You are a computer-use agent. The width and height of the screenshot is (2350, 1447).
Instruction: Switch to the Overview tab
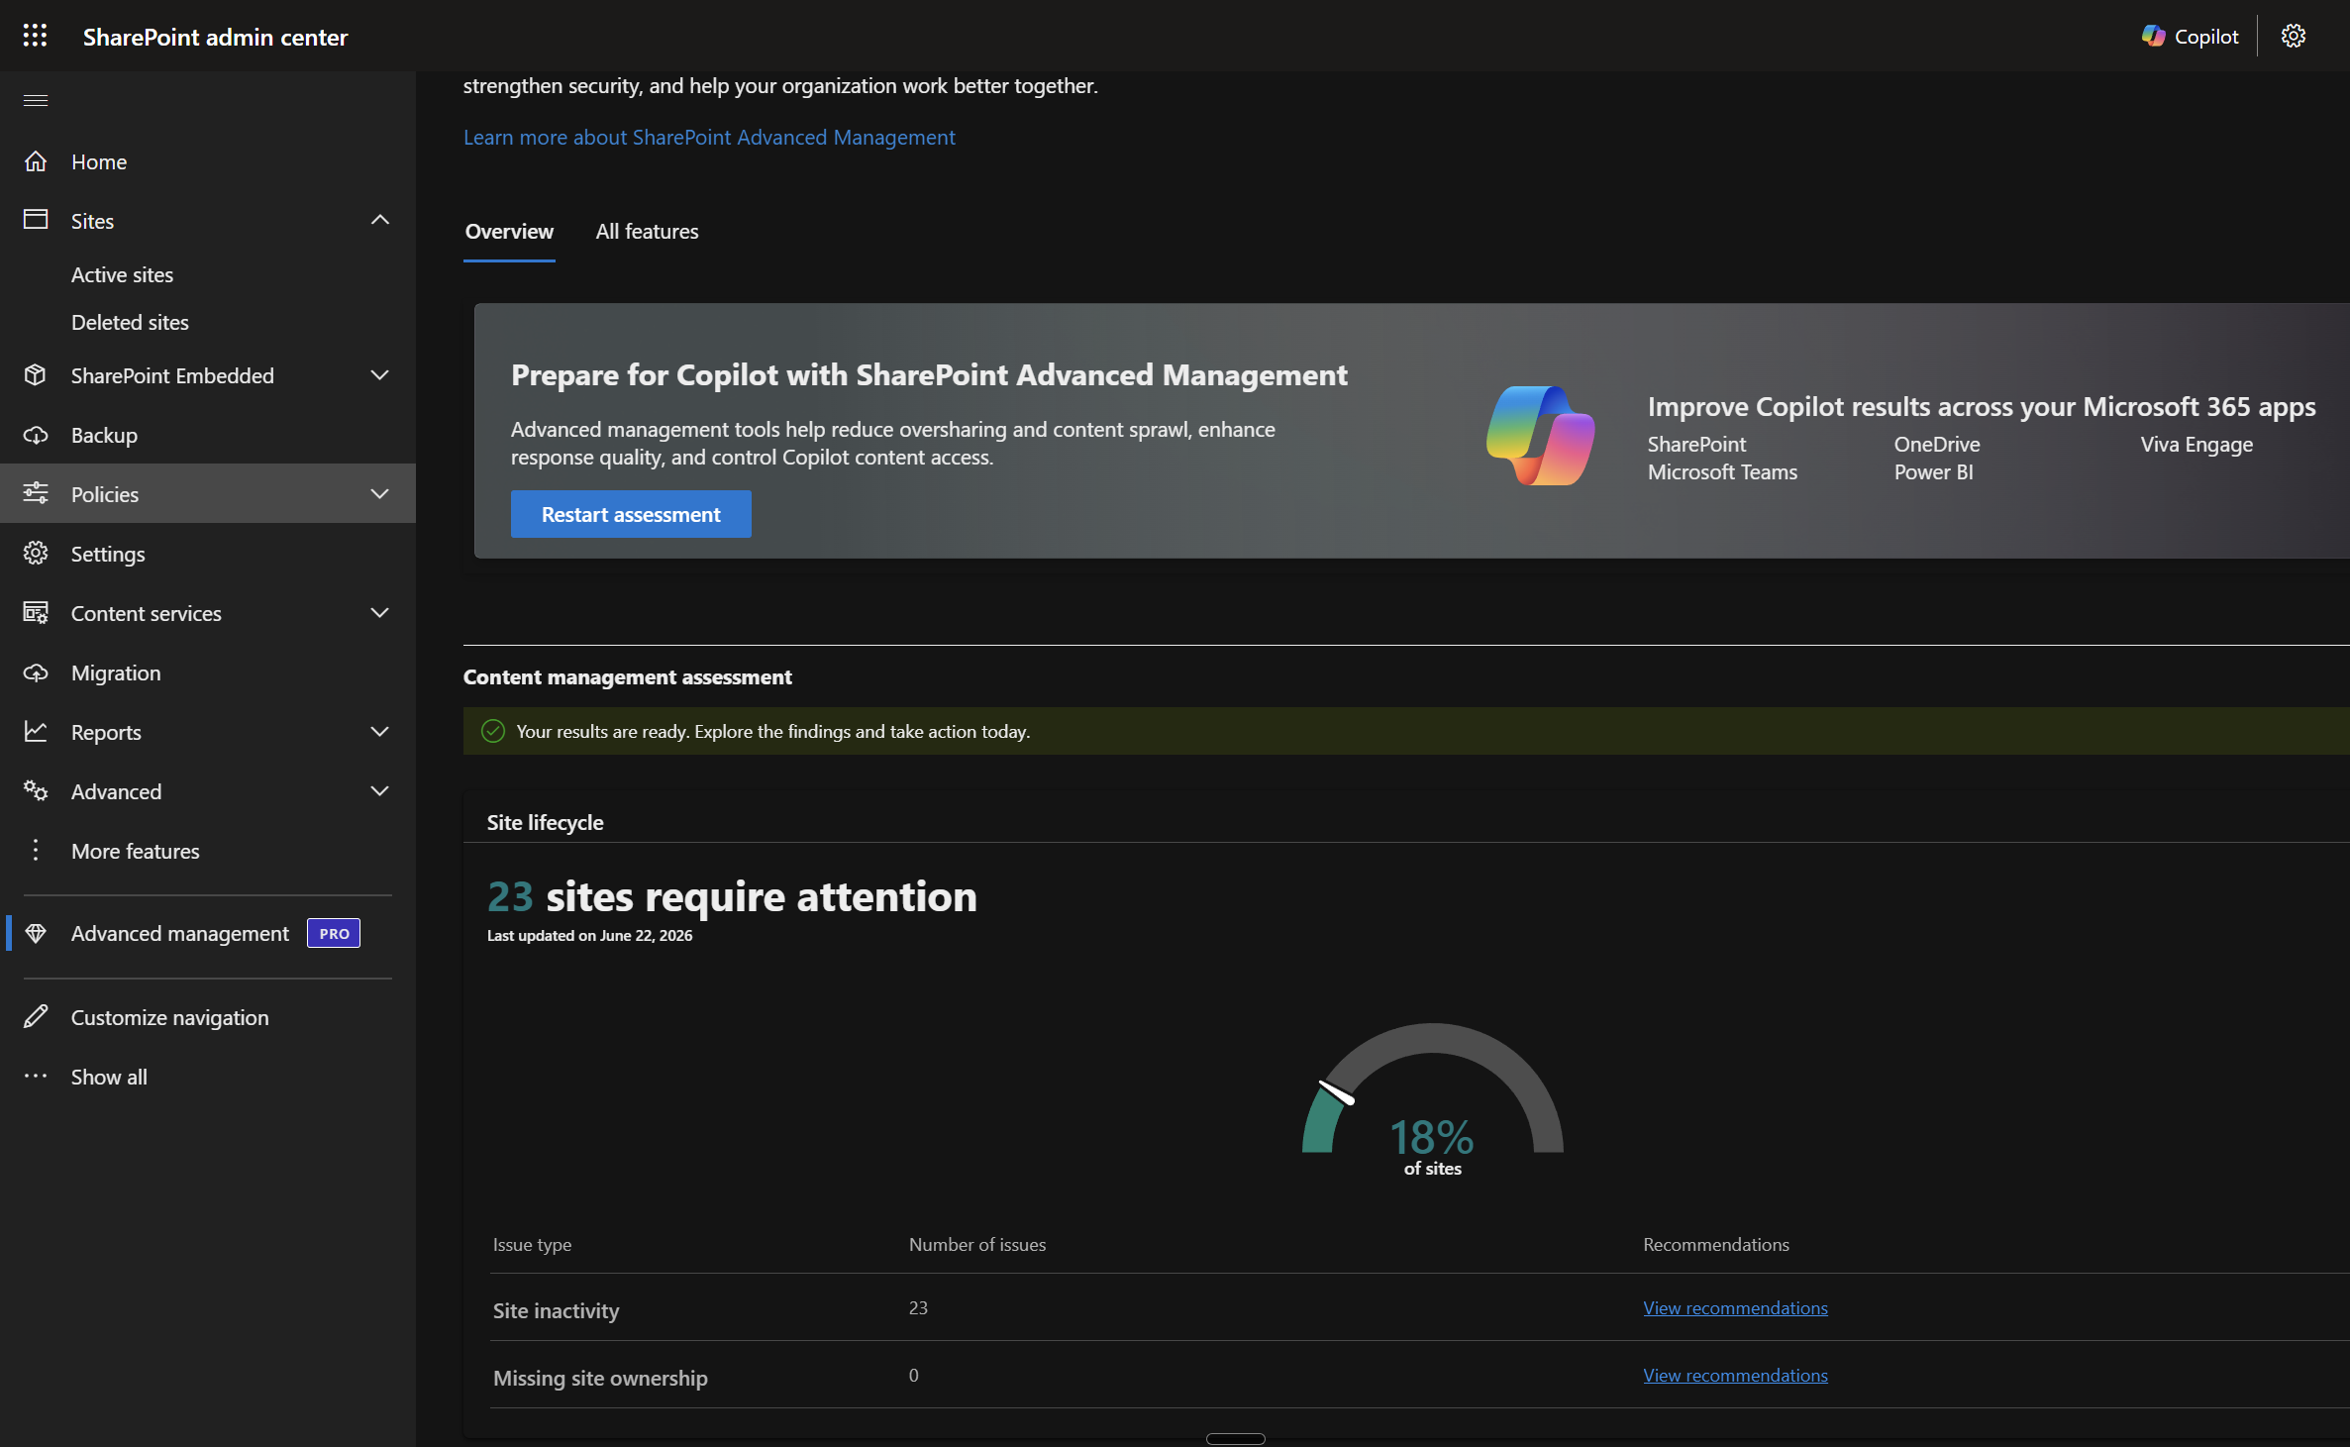point(509,232)
